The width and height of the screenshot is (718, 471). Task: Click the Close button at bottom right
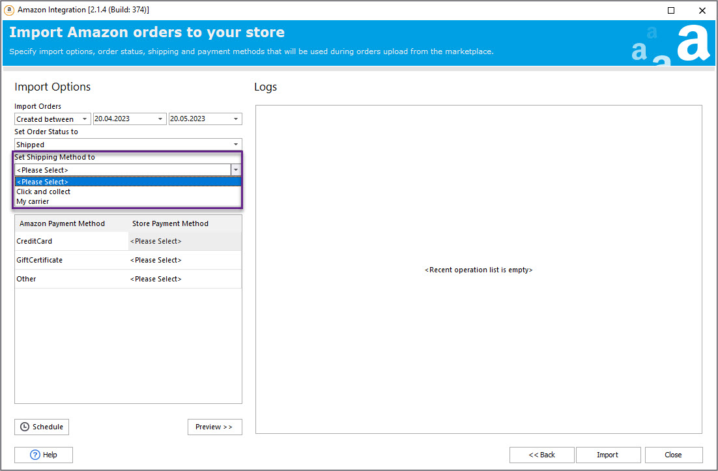673,455
